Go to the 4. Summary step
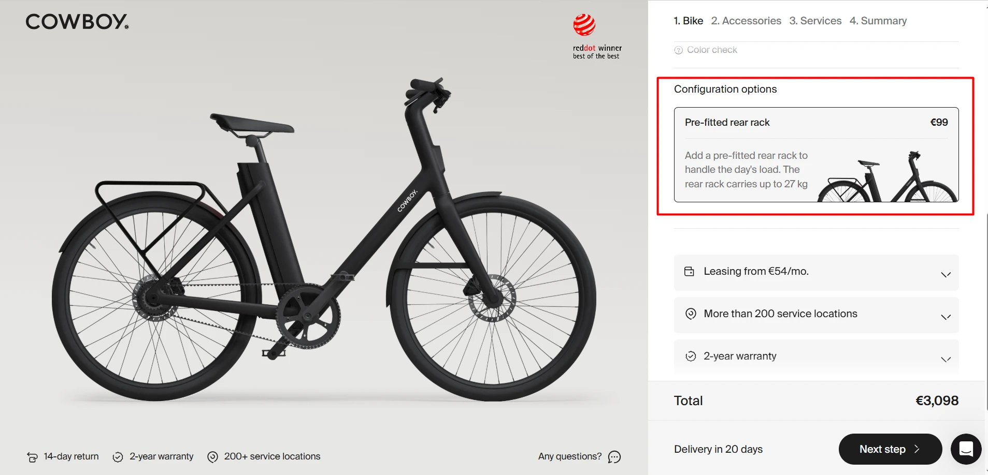Screen dimensions: 988x475 (878, 21)
